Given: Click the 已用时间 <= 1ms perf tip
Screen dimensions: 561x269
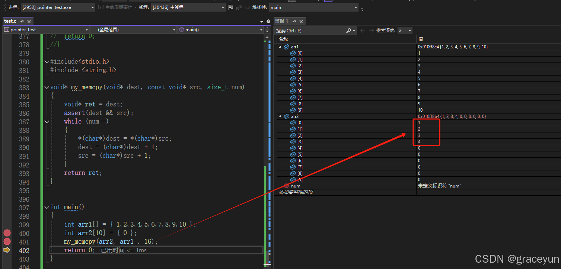Looking at the screenshot, I should pyautogui.click(x=124, y=250).
